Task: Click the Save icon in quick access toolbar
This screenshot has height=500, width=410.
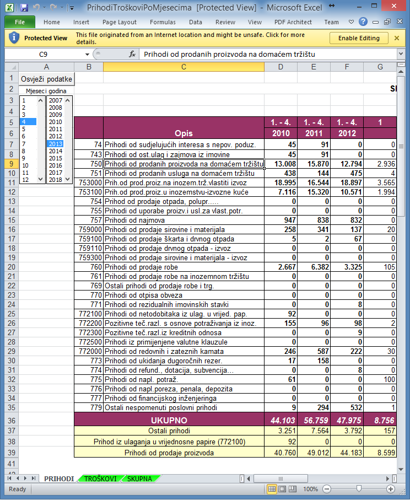Action: pyautogui.click(x=24, y=7)
